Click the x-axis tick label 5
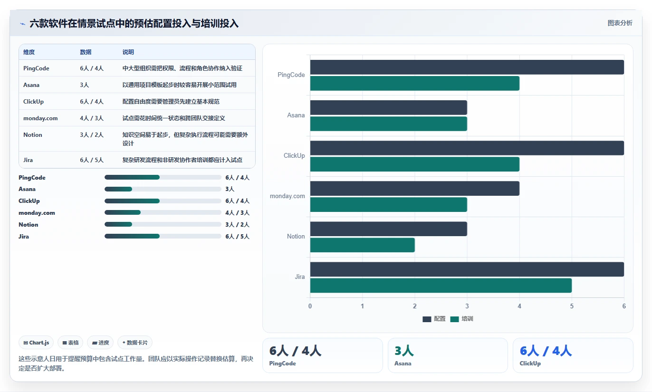The image size is (652, 392). click(572, 306)
